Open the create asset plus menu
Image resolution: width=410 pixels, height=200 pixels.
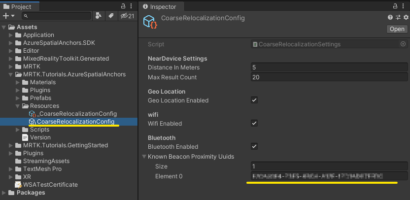click(8, 16)
